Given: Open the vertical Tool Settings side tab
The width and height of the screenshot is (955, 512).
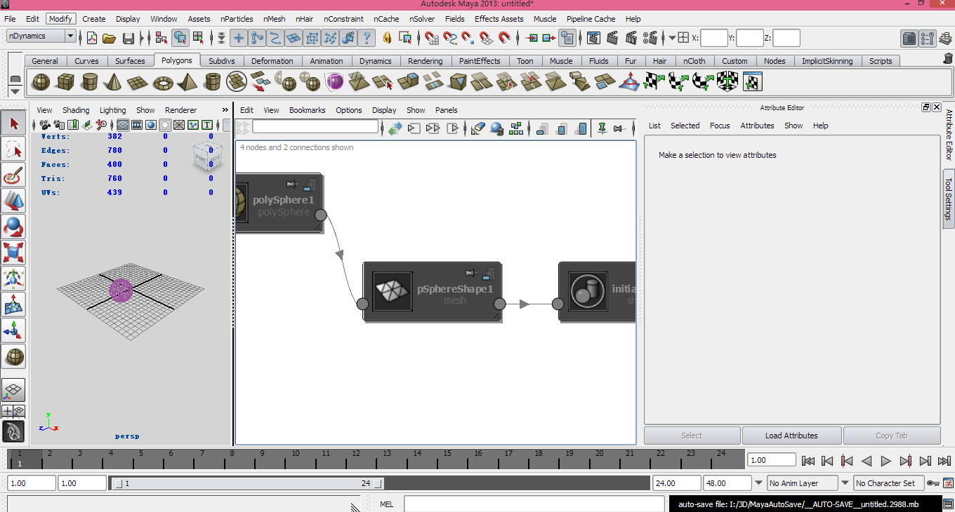Looking at the screenshot, I should [x=948, y=198].
